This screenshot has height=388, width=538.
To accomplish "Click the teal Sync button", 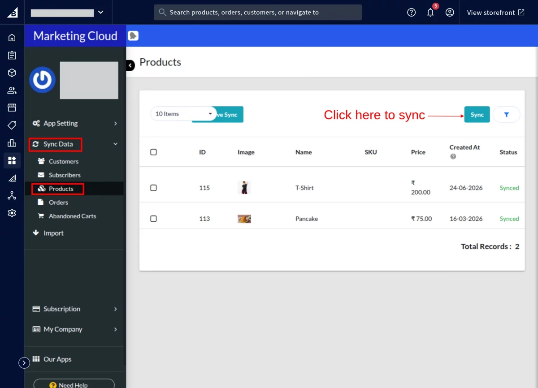I will (x=477, y=115).
